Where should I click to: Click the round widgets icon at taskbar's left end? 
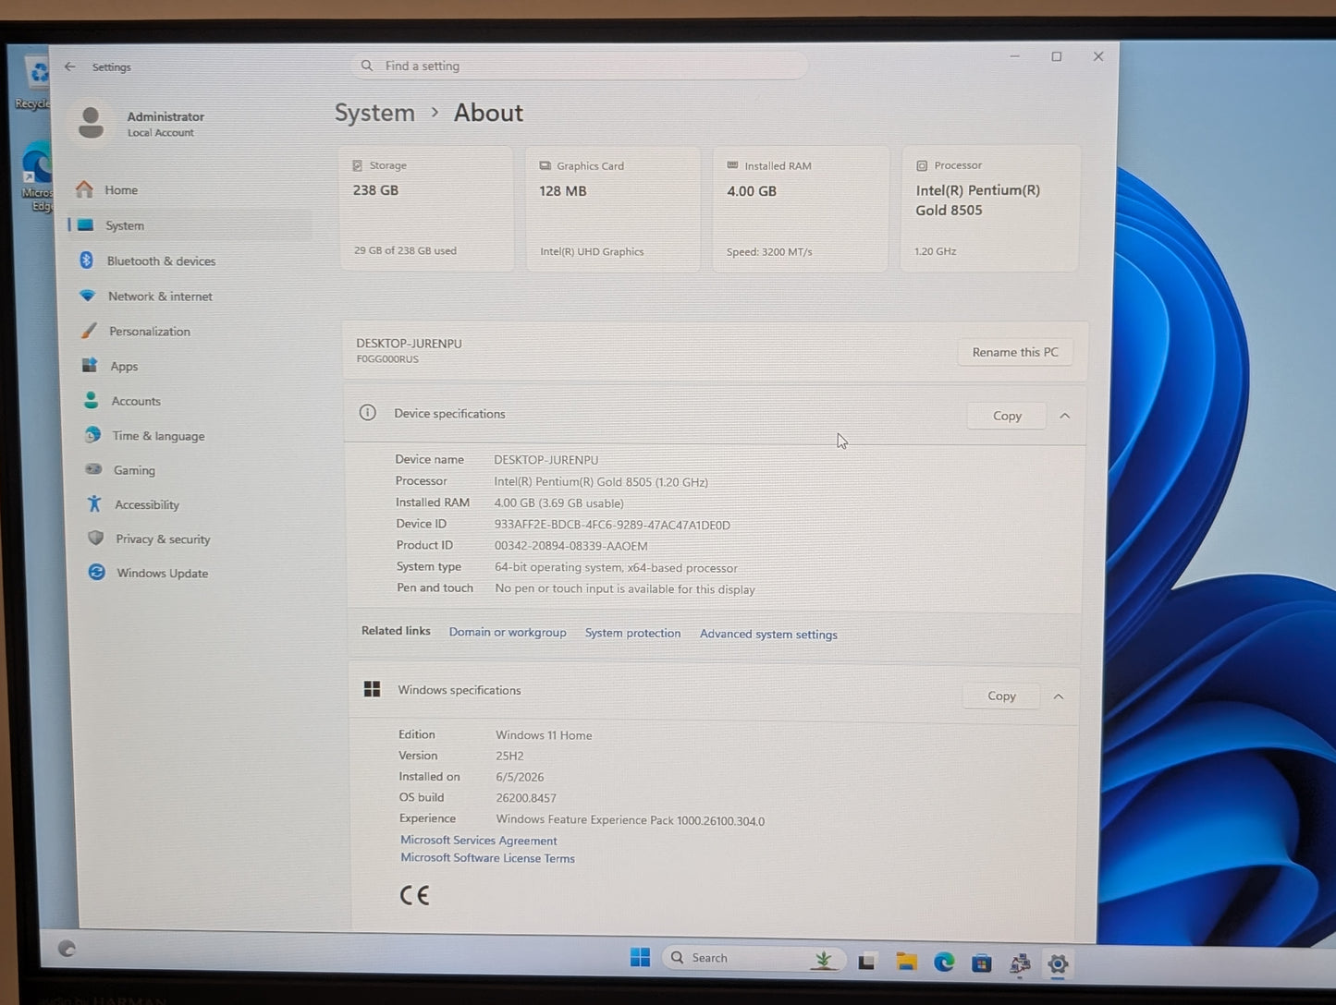[67, 948]
